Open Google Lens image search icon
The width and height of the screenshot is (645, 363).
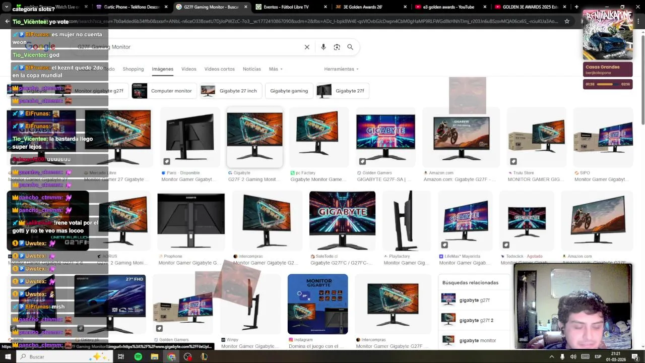coord(337,47)
